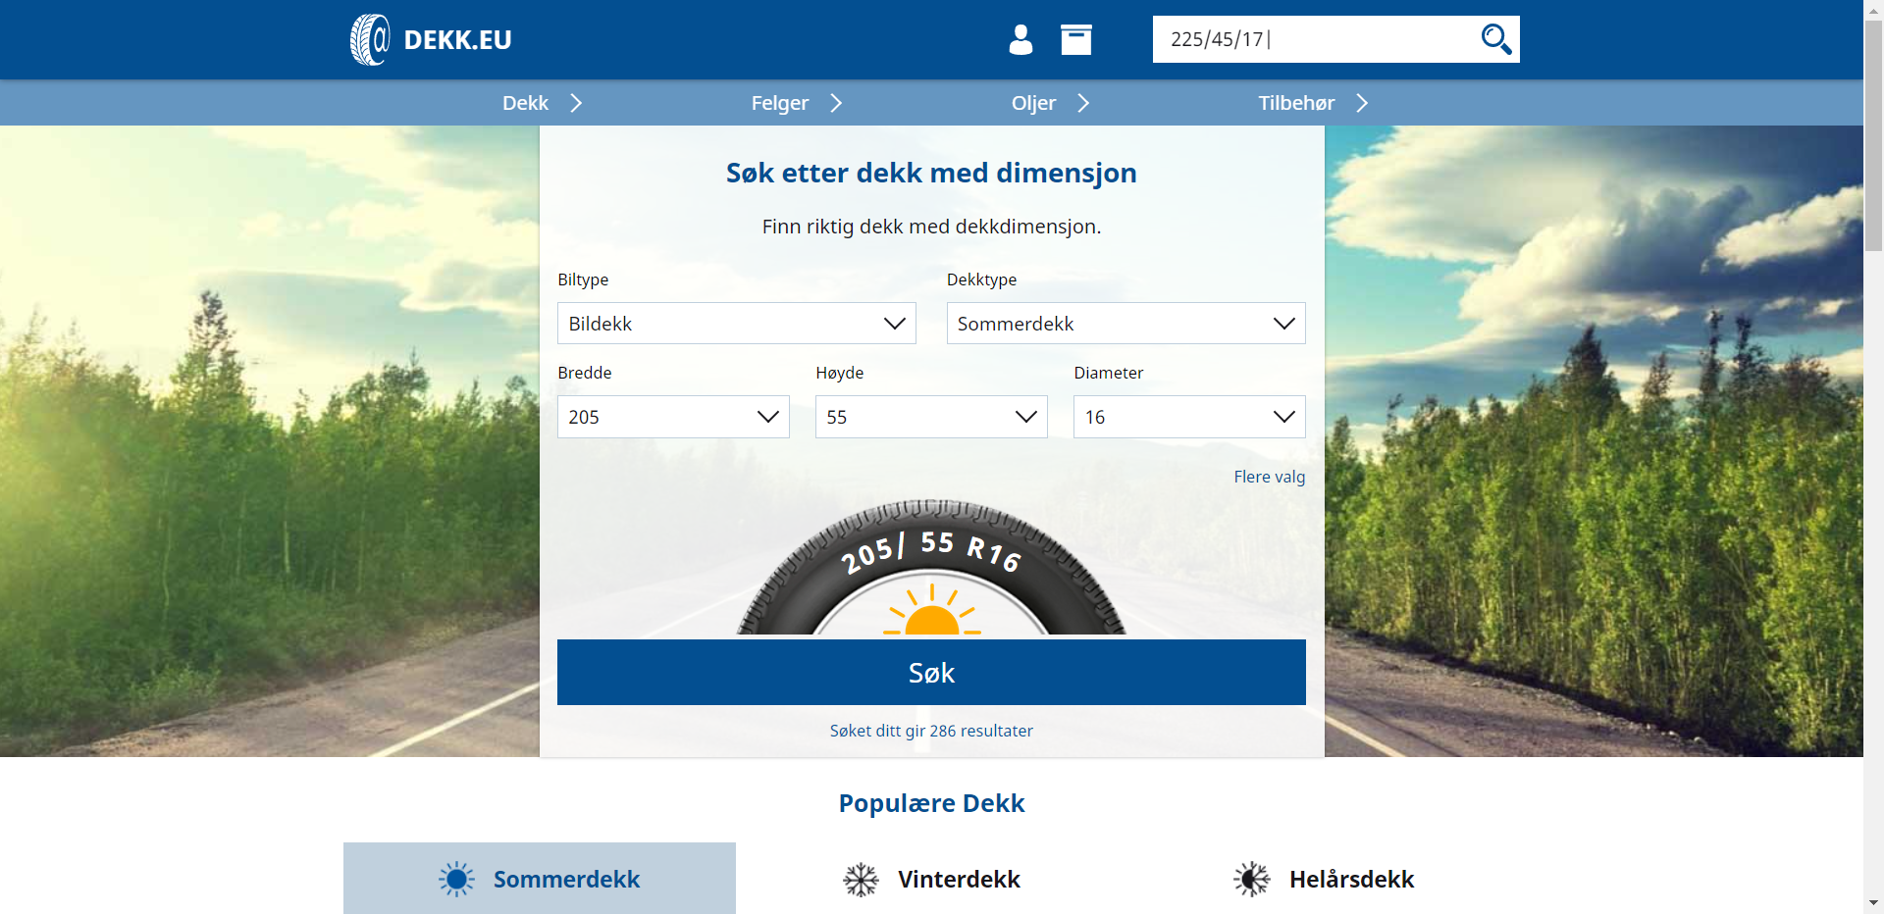Image resolution: width=1884 pixels, height=914 pixels.
Task: Switch to the Helårsdekk tab
Action: coord(1325,879)
